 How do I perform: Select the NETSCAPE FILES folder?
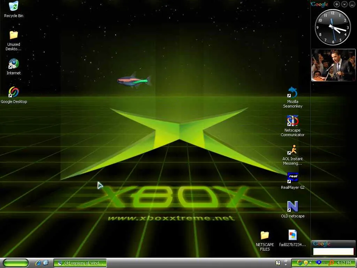pyautogui.click(x=265, y=241)
